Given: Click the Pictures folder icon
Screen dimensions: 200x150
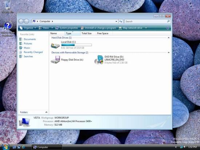Looking at the screenshot, I should pos(21,44).
